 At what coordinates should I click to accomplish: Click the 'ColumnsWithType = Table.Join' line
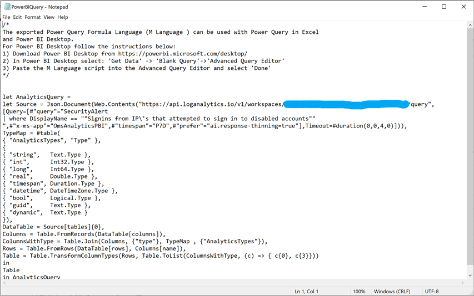[x=135, y=242]
